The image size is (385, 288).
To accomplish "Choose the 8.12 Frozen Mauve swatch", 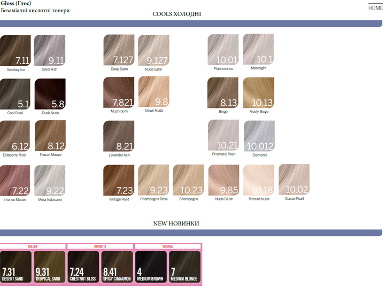I will [x=50, y=136].
